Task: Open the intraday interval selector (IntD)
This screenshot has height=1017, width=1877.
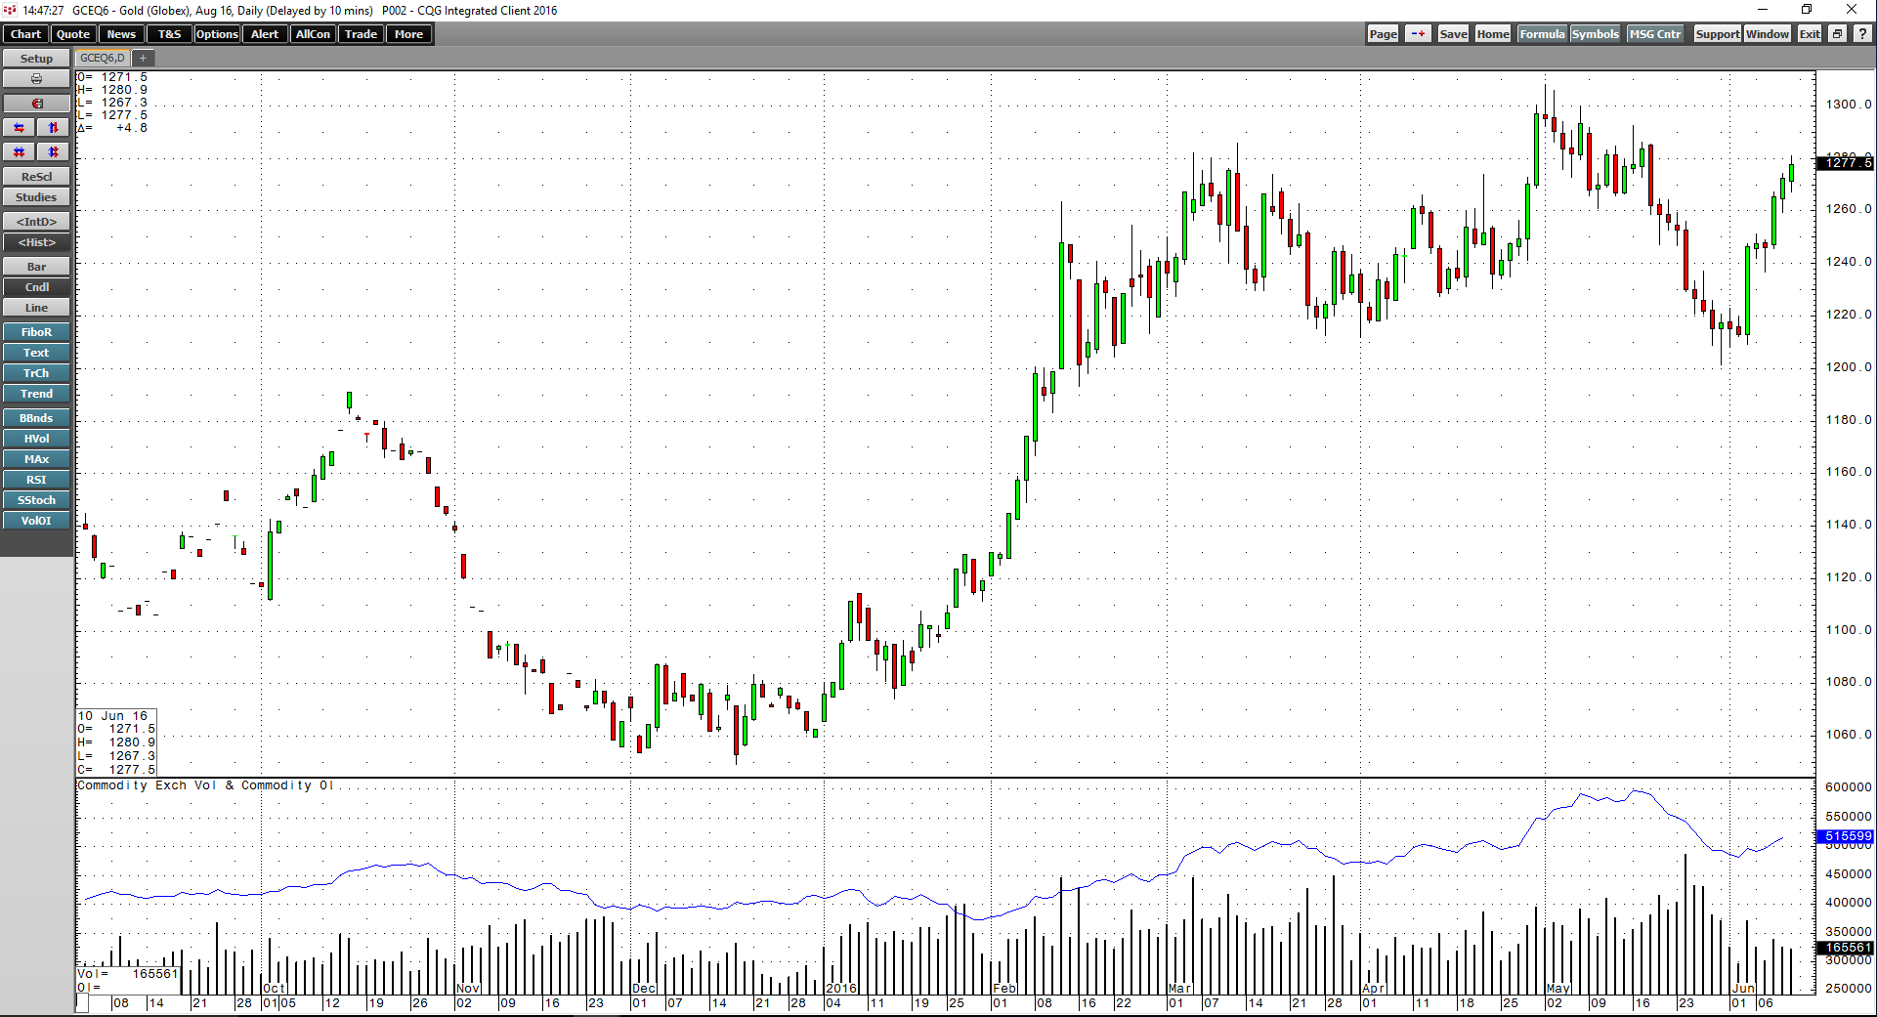Action: [x=36, y=221]
